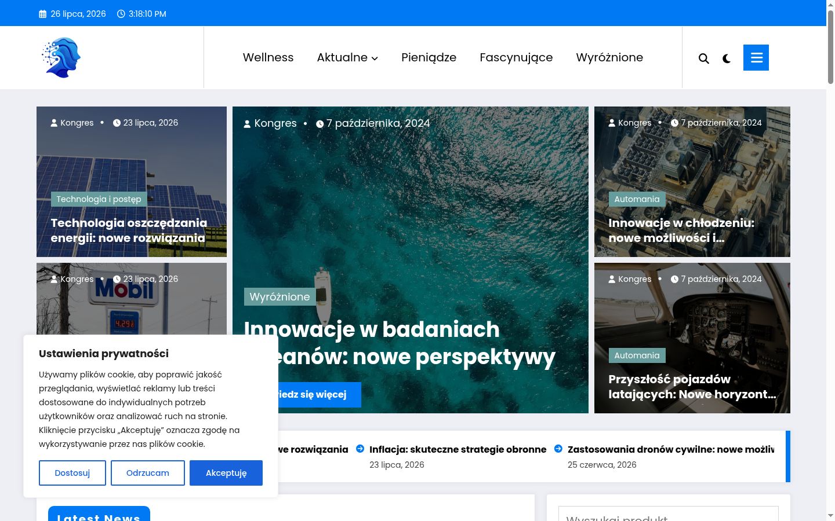Click the arrow icon before the Inflacja ticker item
This screenshot has width=835, height=521.
pos(360,449)
